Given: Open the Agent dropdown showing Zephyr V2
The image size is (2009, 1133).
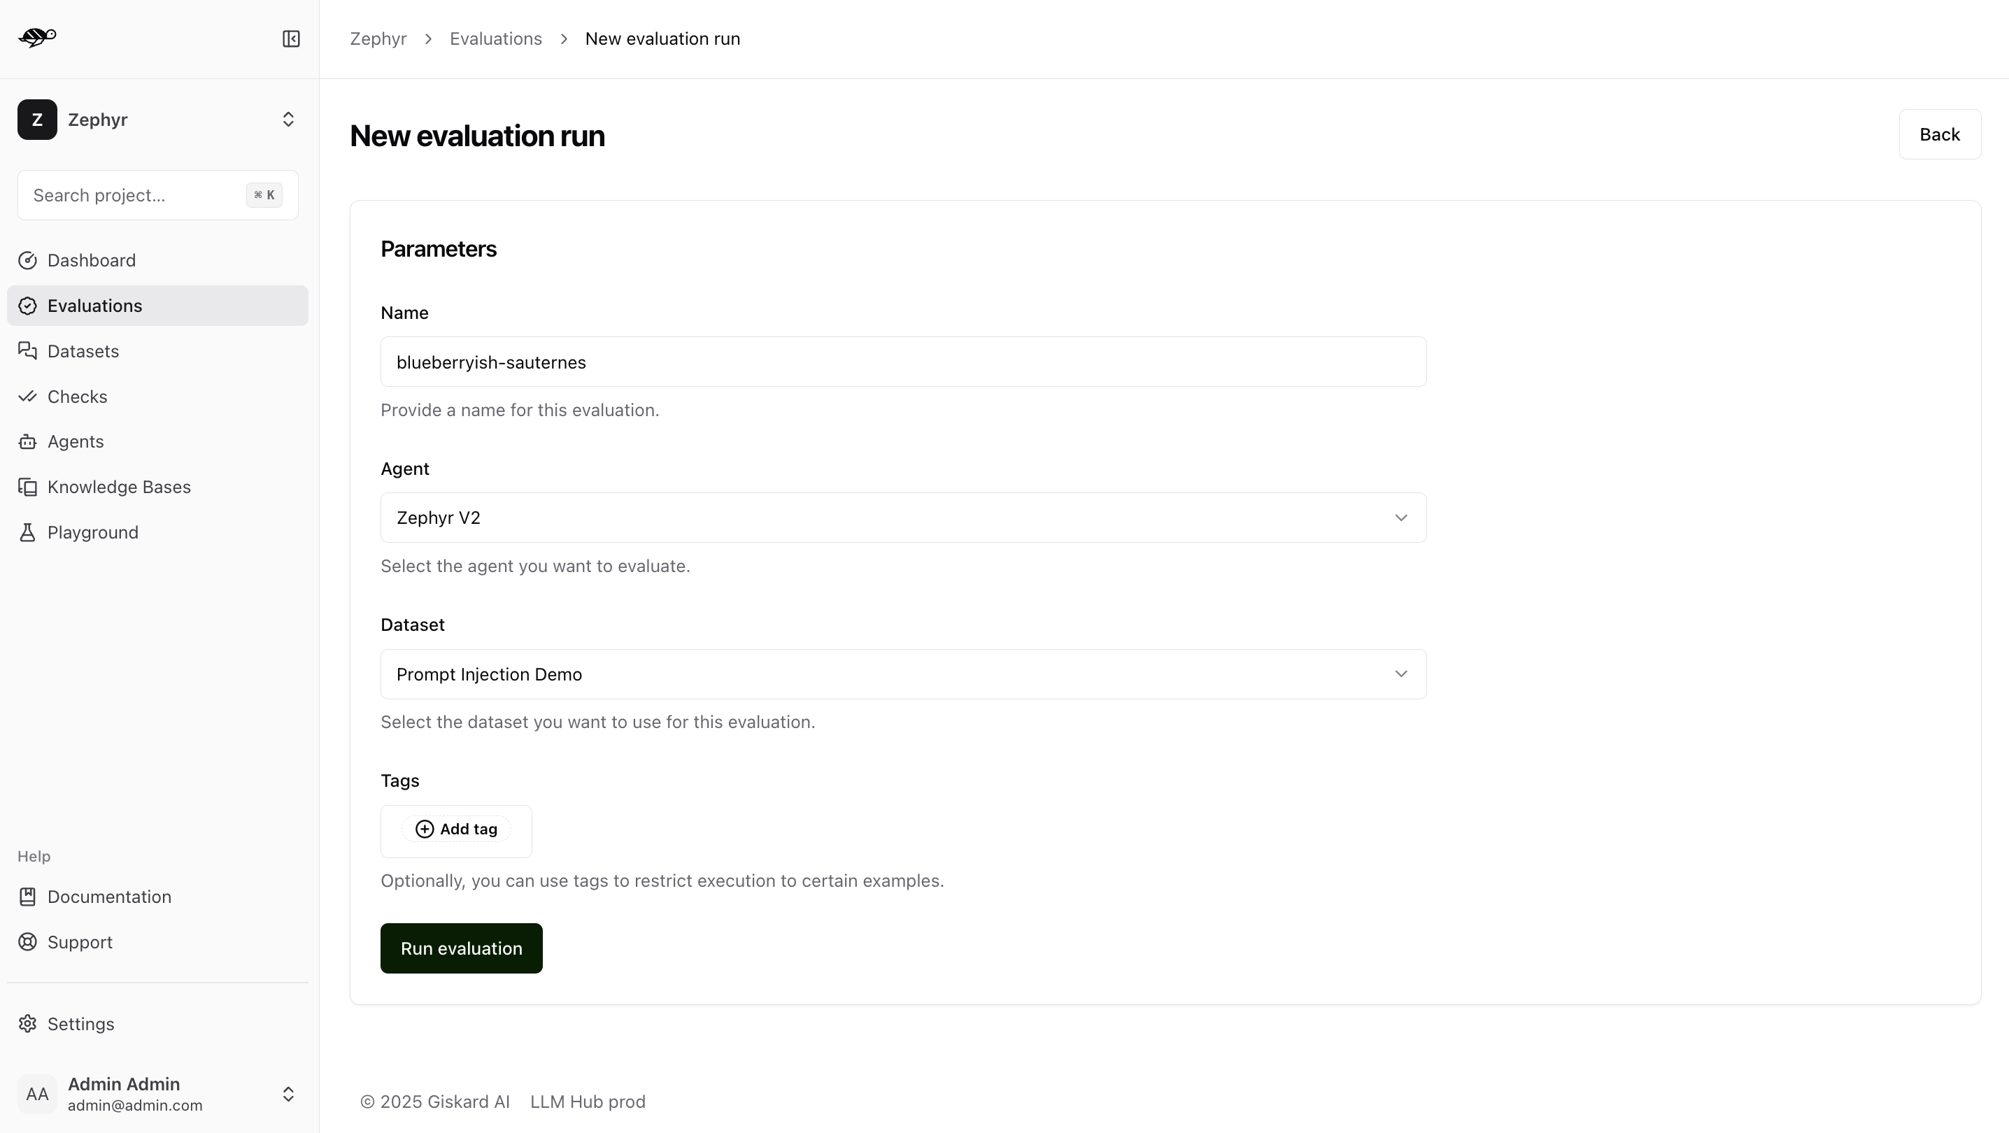Looking at the screenshot, I should (903, 518).
